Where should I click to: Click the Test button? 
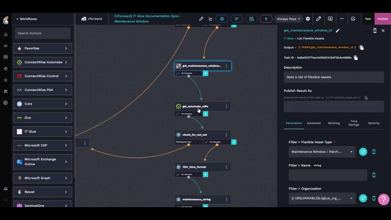tap(368, 19)
